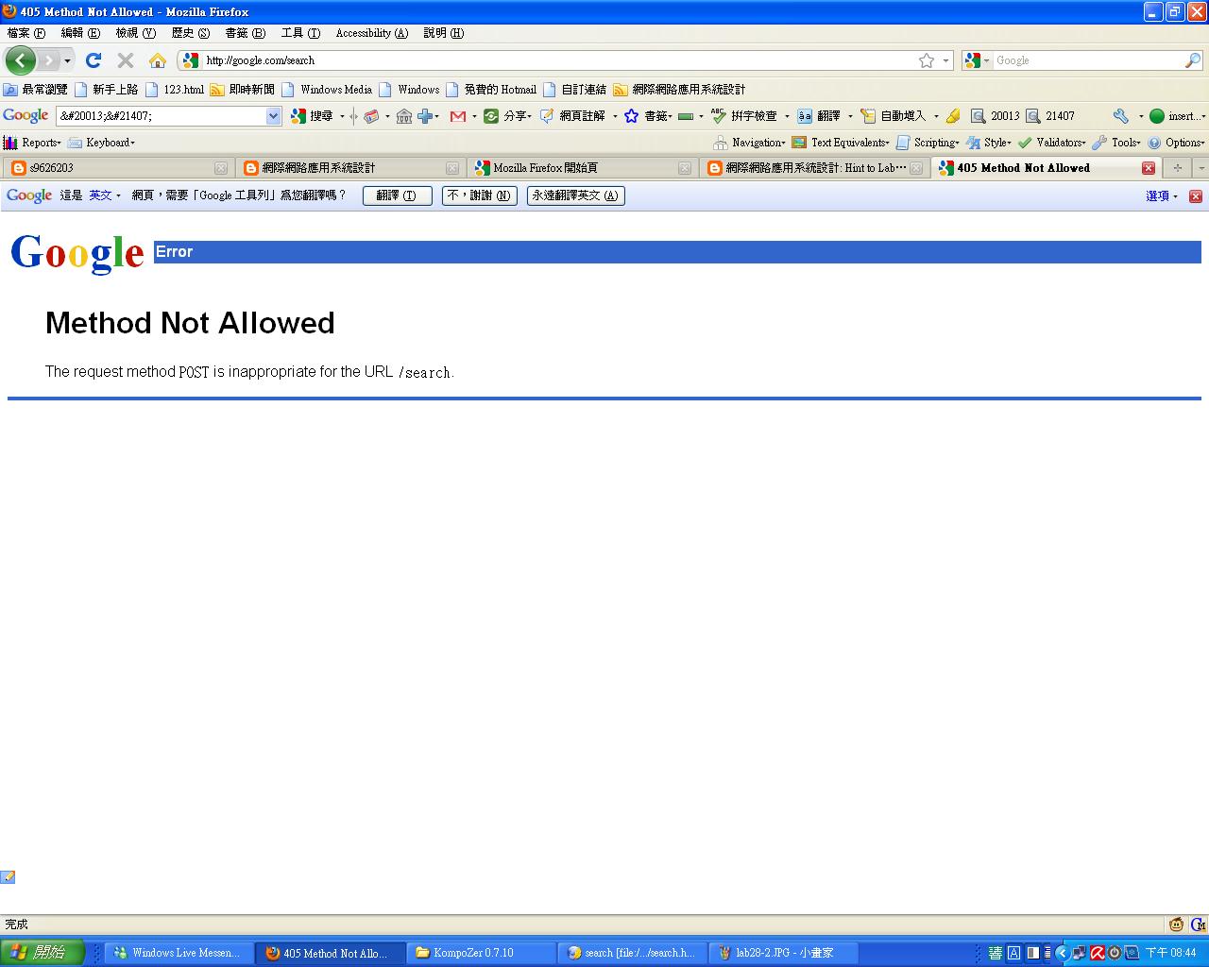This screenshot has height=967, width=1209.
Task: Open the 最常瀏覽 bookmarks folder
Action: (36, 90)
